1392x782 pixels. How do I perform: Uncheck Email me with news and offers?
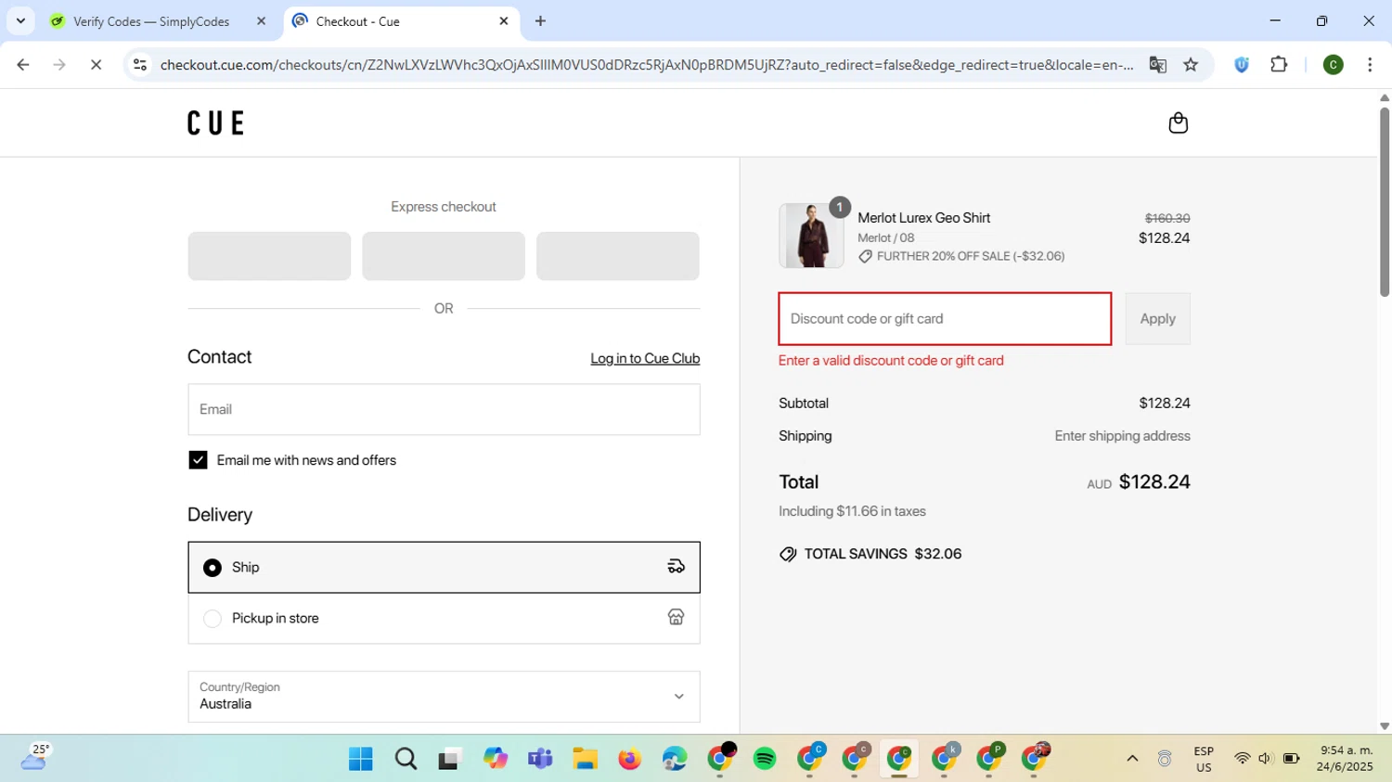[198, 460]
